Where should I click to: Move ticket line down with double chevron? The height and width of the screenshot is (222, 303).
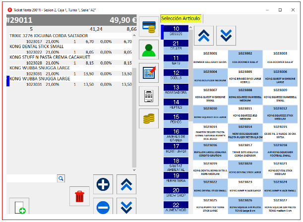pyautogui.click(x=126, y=207)
